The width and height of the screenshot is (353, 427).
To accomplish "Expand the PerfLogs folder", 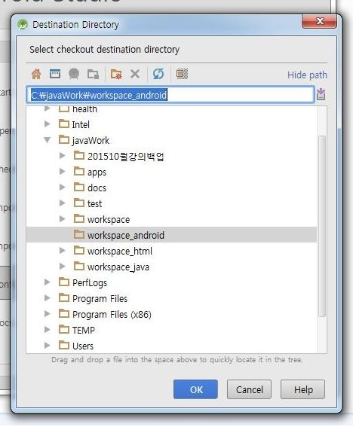I will click(x=48, y=282).
